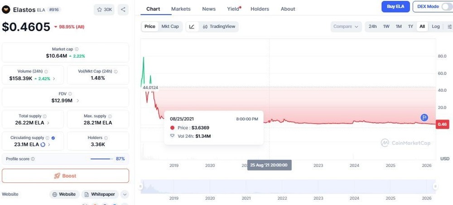The height and width of the screenshot is (205, 453).
Task: Expand more links next to Whitepaper
Action: [x=125, y=194]
